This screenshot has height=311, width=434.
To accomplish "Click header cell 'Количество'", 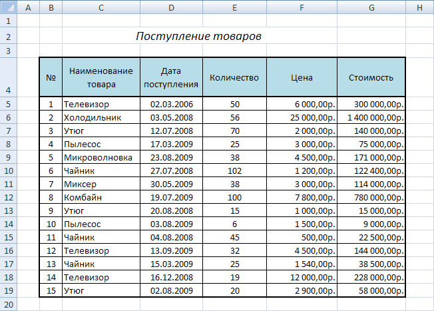I will click(x=235, y=77).
